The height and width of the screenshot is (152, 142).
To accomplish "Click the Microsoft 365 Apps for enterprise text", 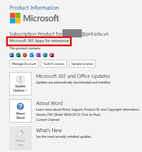I will point(39,41).
